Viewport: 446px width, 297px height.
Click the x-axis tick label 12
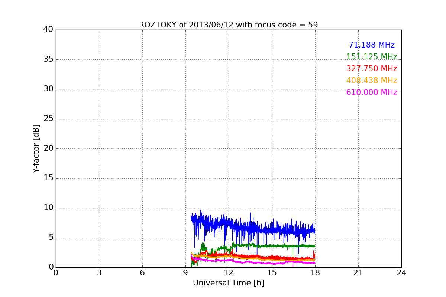coord(229,273)
